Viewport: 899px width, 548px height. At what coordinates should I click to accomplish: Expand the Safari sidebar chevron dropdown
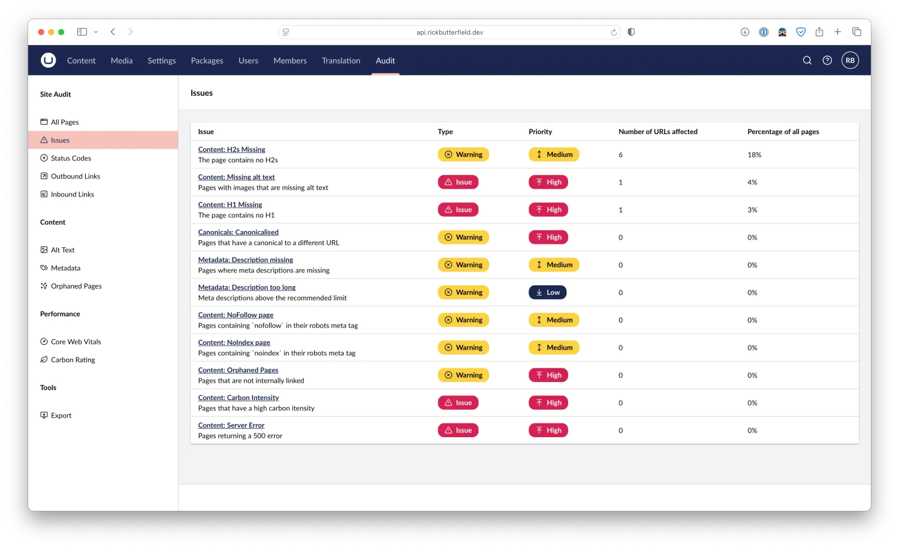[95, 32]
